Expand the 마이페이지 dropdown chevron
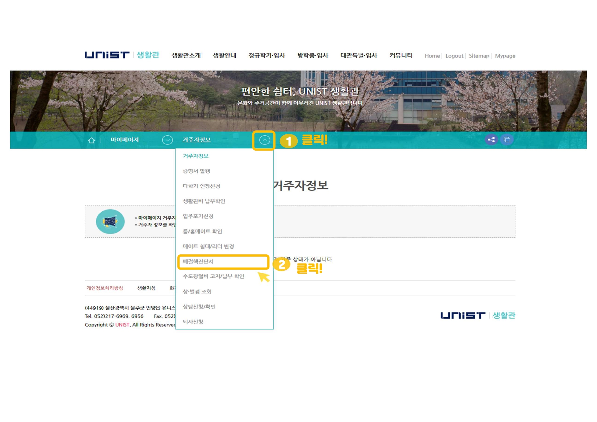 (167, 140)
